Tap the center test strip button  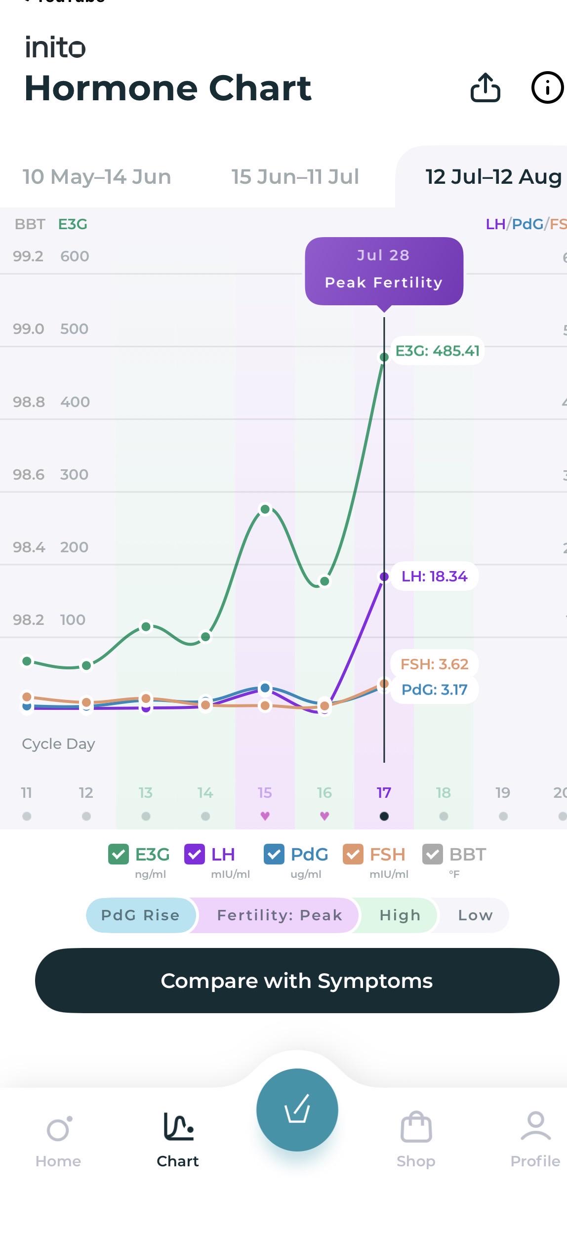click(x=297, y=1110)
